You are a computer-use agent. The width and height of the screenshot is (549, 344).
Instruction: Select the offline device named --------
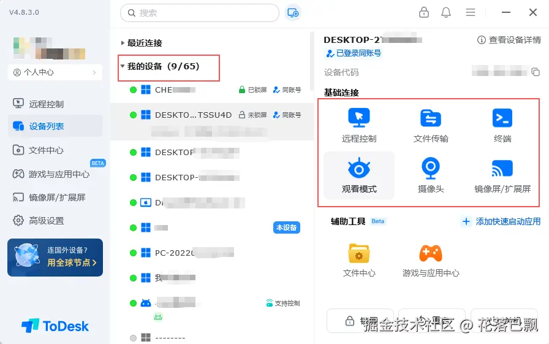212,338
